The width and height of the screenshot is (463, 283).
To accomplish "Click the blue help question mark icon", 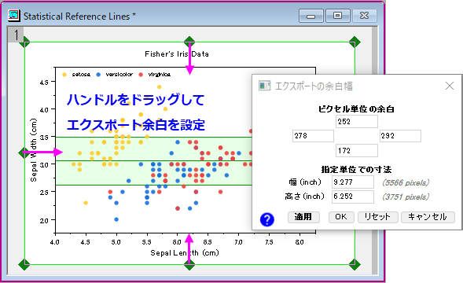I will pos(267,219).
